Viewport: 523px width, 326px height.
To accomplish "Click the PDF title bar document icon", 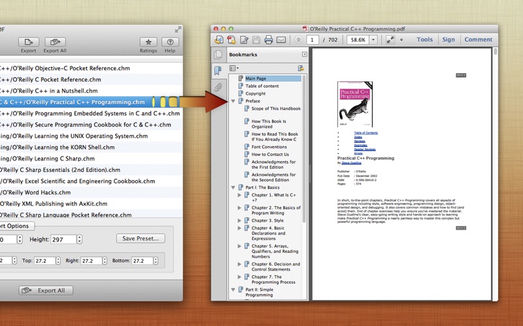I will (x=305, y=29).
